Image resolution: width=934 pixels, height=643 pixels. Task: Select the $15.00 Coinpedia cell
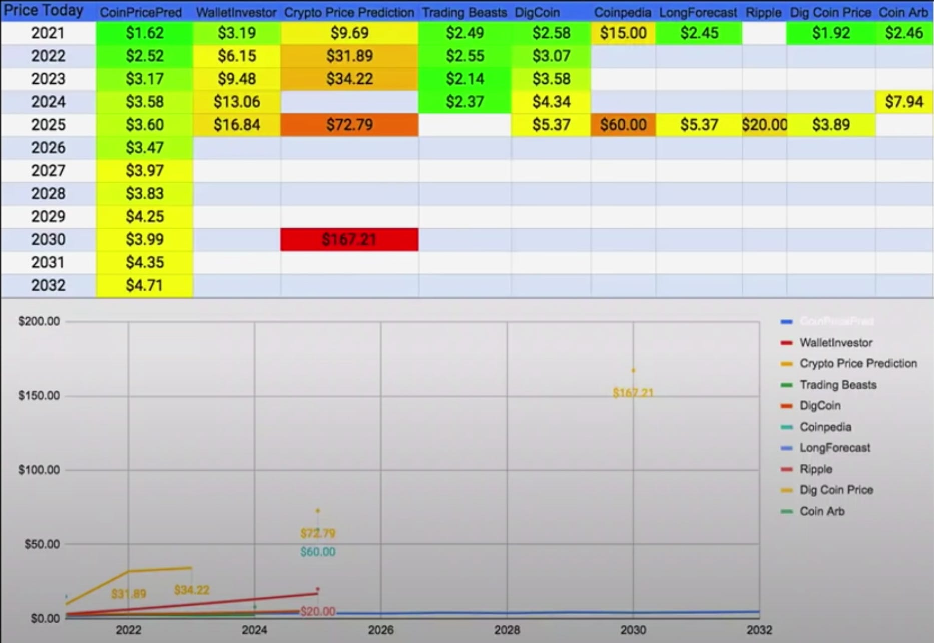point(623,33)
